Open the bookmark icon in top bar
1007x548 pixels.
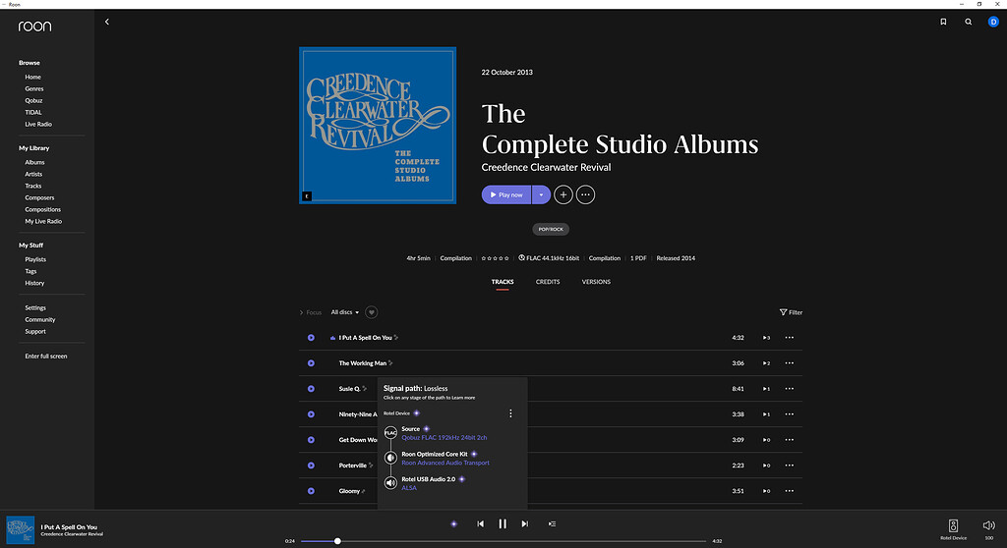pos(943,22)
